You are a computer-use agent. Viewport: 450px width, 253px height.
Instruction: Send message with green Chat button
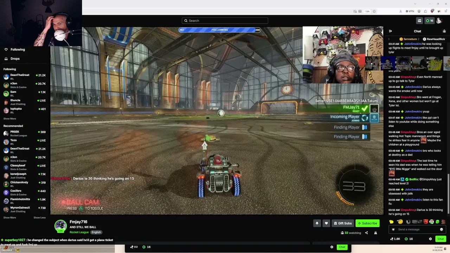[x=441, y=239]
